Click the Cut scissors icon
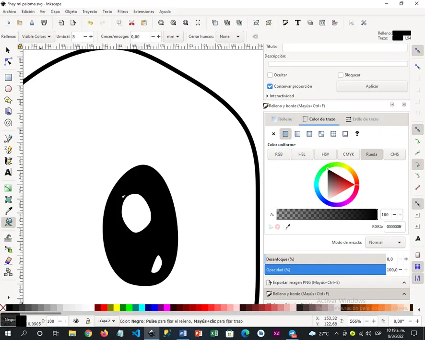Viewport: 425px width, 340px height. pos(132,23)
